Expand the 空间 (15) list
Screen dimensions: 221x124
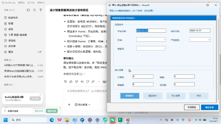(9, 85)
